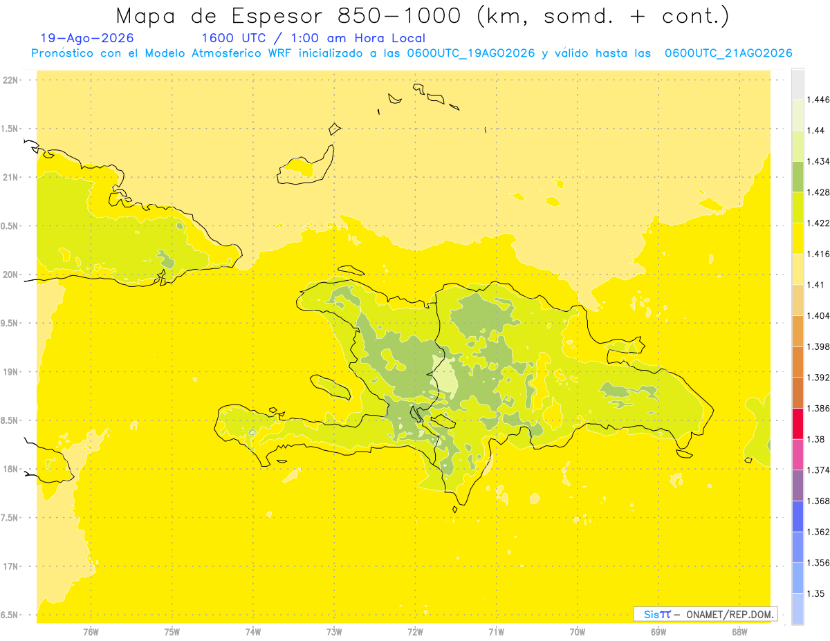Select legend value "1.374"
The width and height of the screenshot is (830, 641).
(818, 470)
